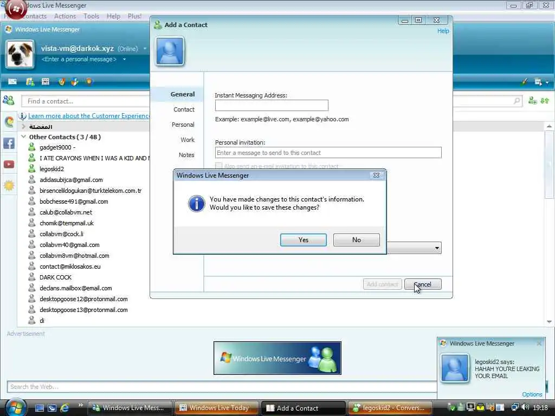Collapse the Other Contacts group
This screenshot has height=416, width=555.
tap(24, 136)
